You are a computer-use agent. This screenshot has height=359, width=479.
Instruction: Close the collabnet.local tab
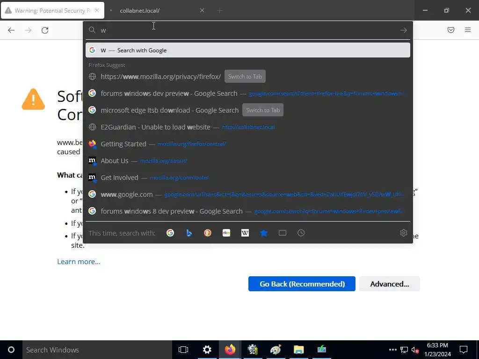pyautogui.click(x=202, y=10)
